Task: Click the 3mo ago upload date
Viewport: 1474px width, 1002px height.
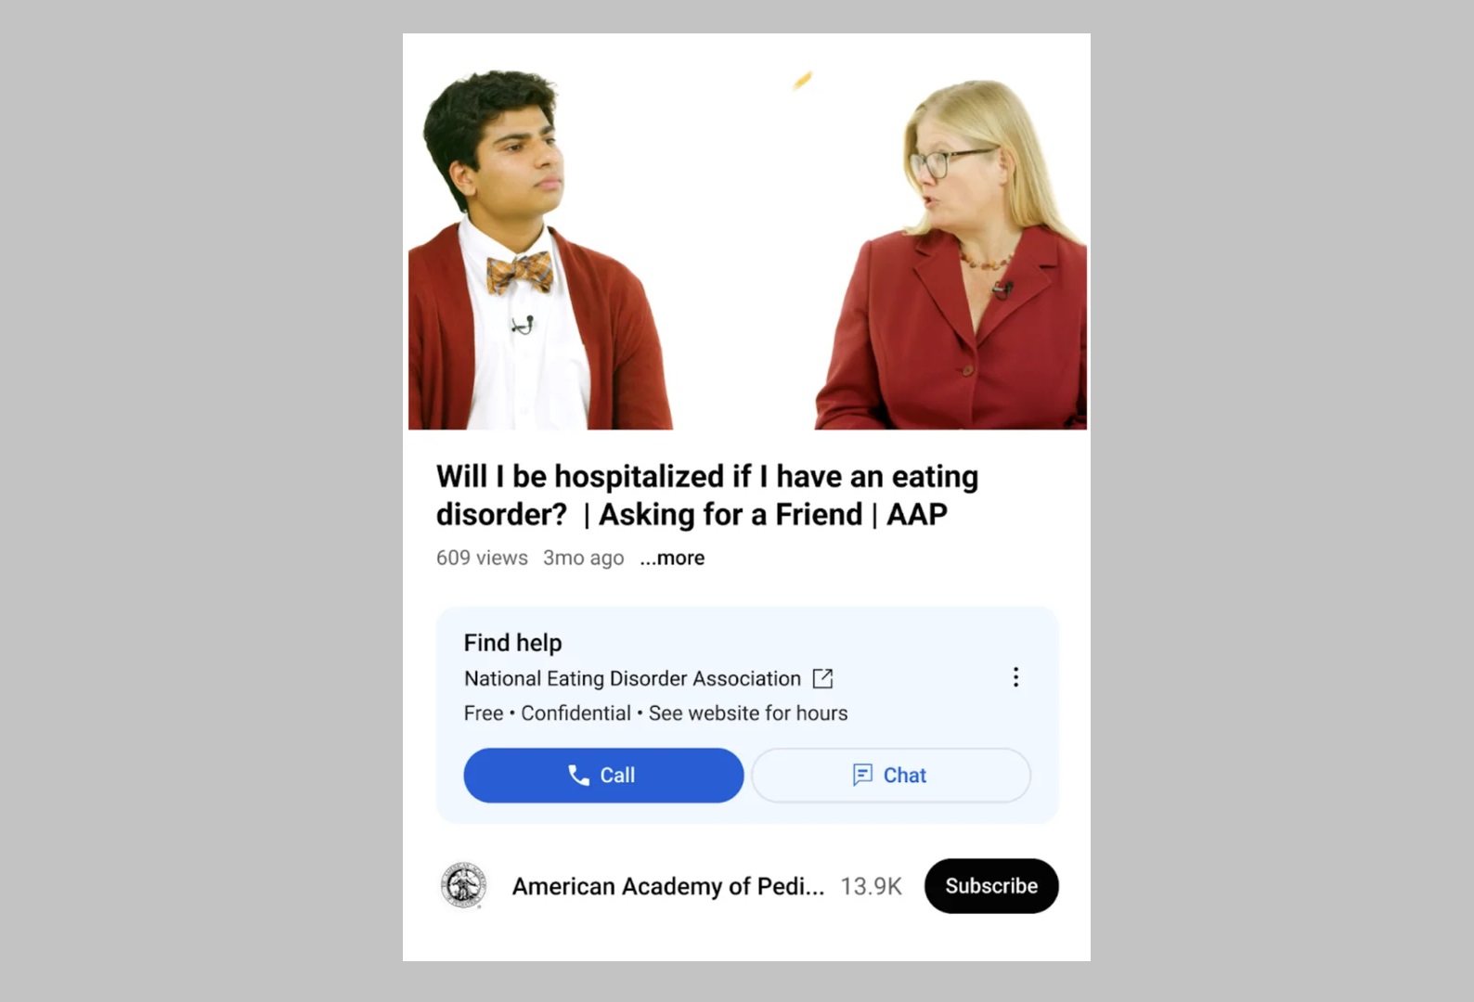Action: [583, 558]
